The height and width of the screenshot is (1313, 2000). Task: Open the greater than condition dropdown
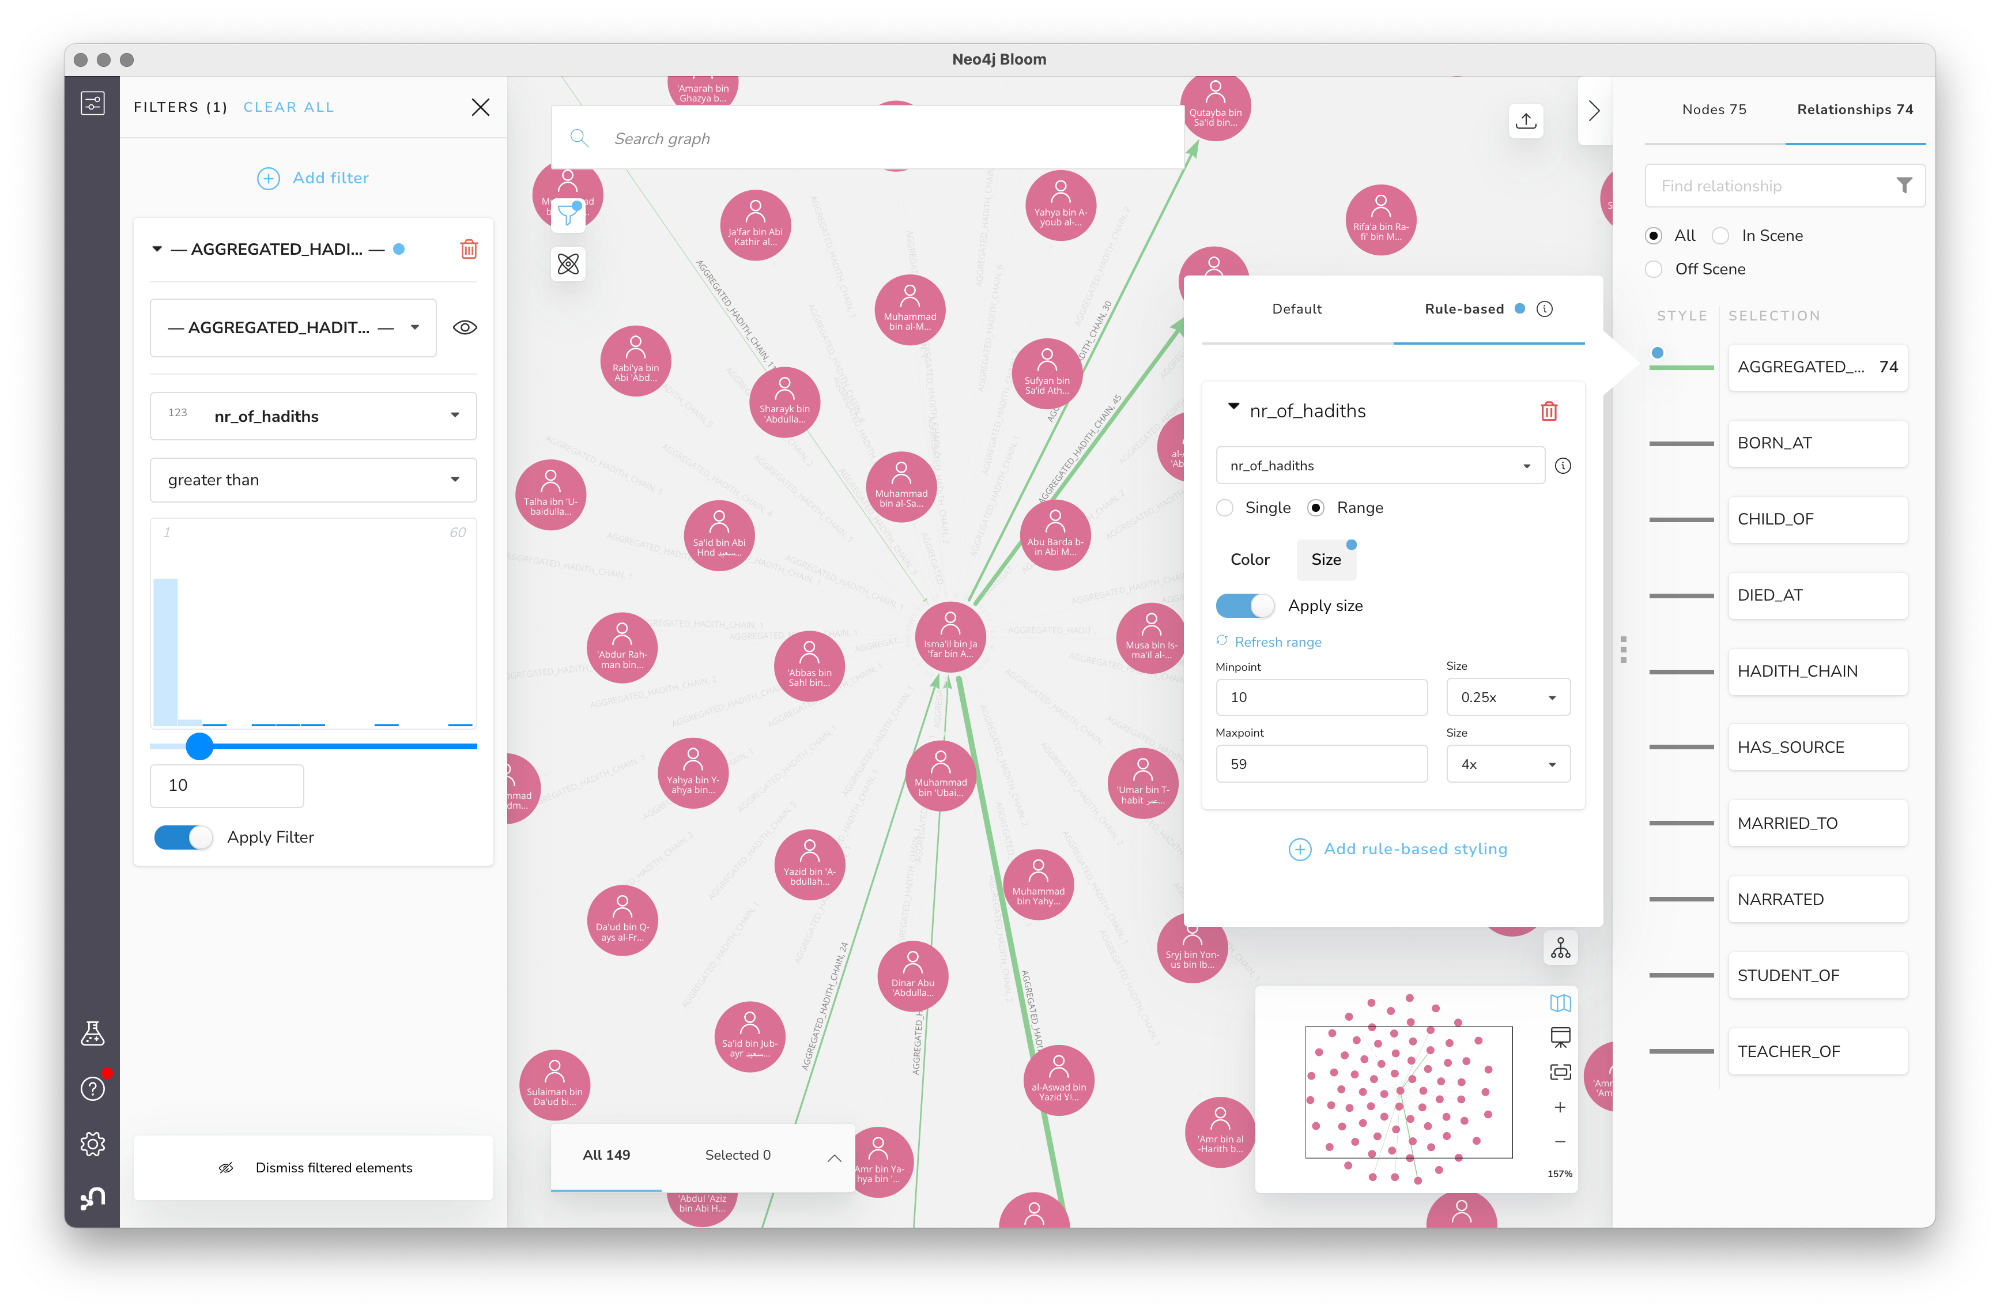312,480
